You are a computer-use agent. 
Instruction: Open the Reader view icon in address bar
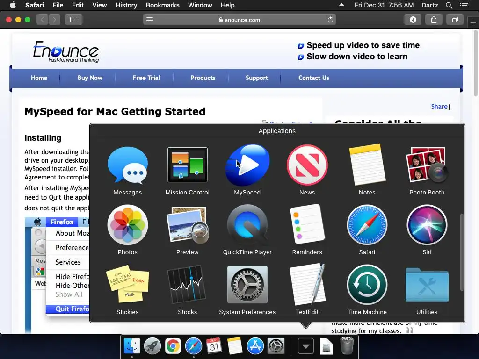pyautogui.click(x=149, y=20)
